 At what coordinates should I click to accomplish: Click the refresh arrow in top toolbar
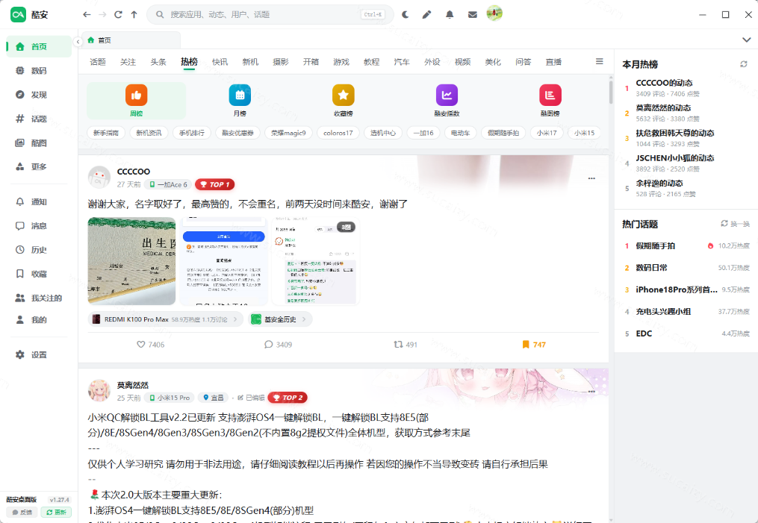click(x=118, y=14)
